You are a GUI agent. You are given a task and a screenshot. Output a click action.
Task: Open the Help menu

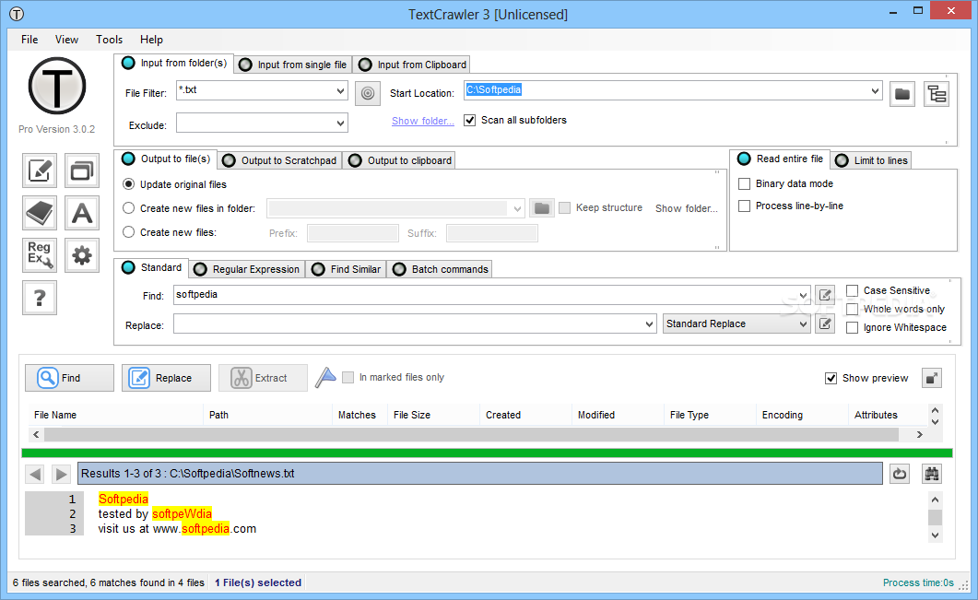(151, 40)
